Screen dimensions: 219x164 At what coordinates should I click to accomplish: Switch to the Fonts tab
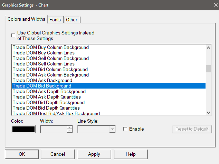click(x=55, y=20)
